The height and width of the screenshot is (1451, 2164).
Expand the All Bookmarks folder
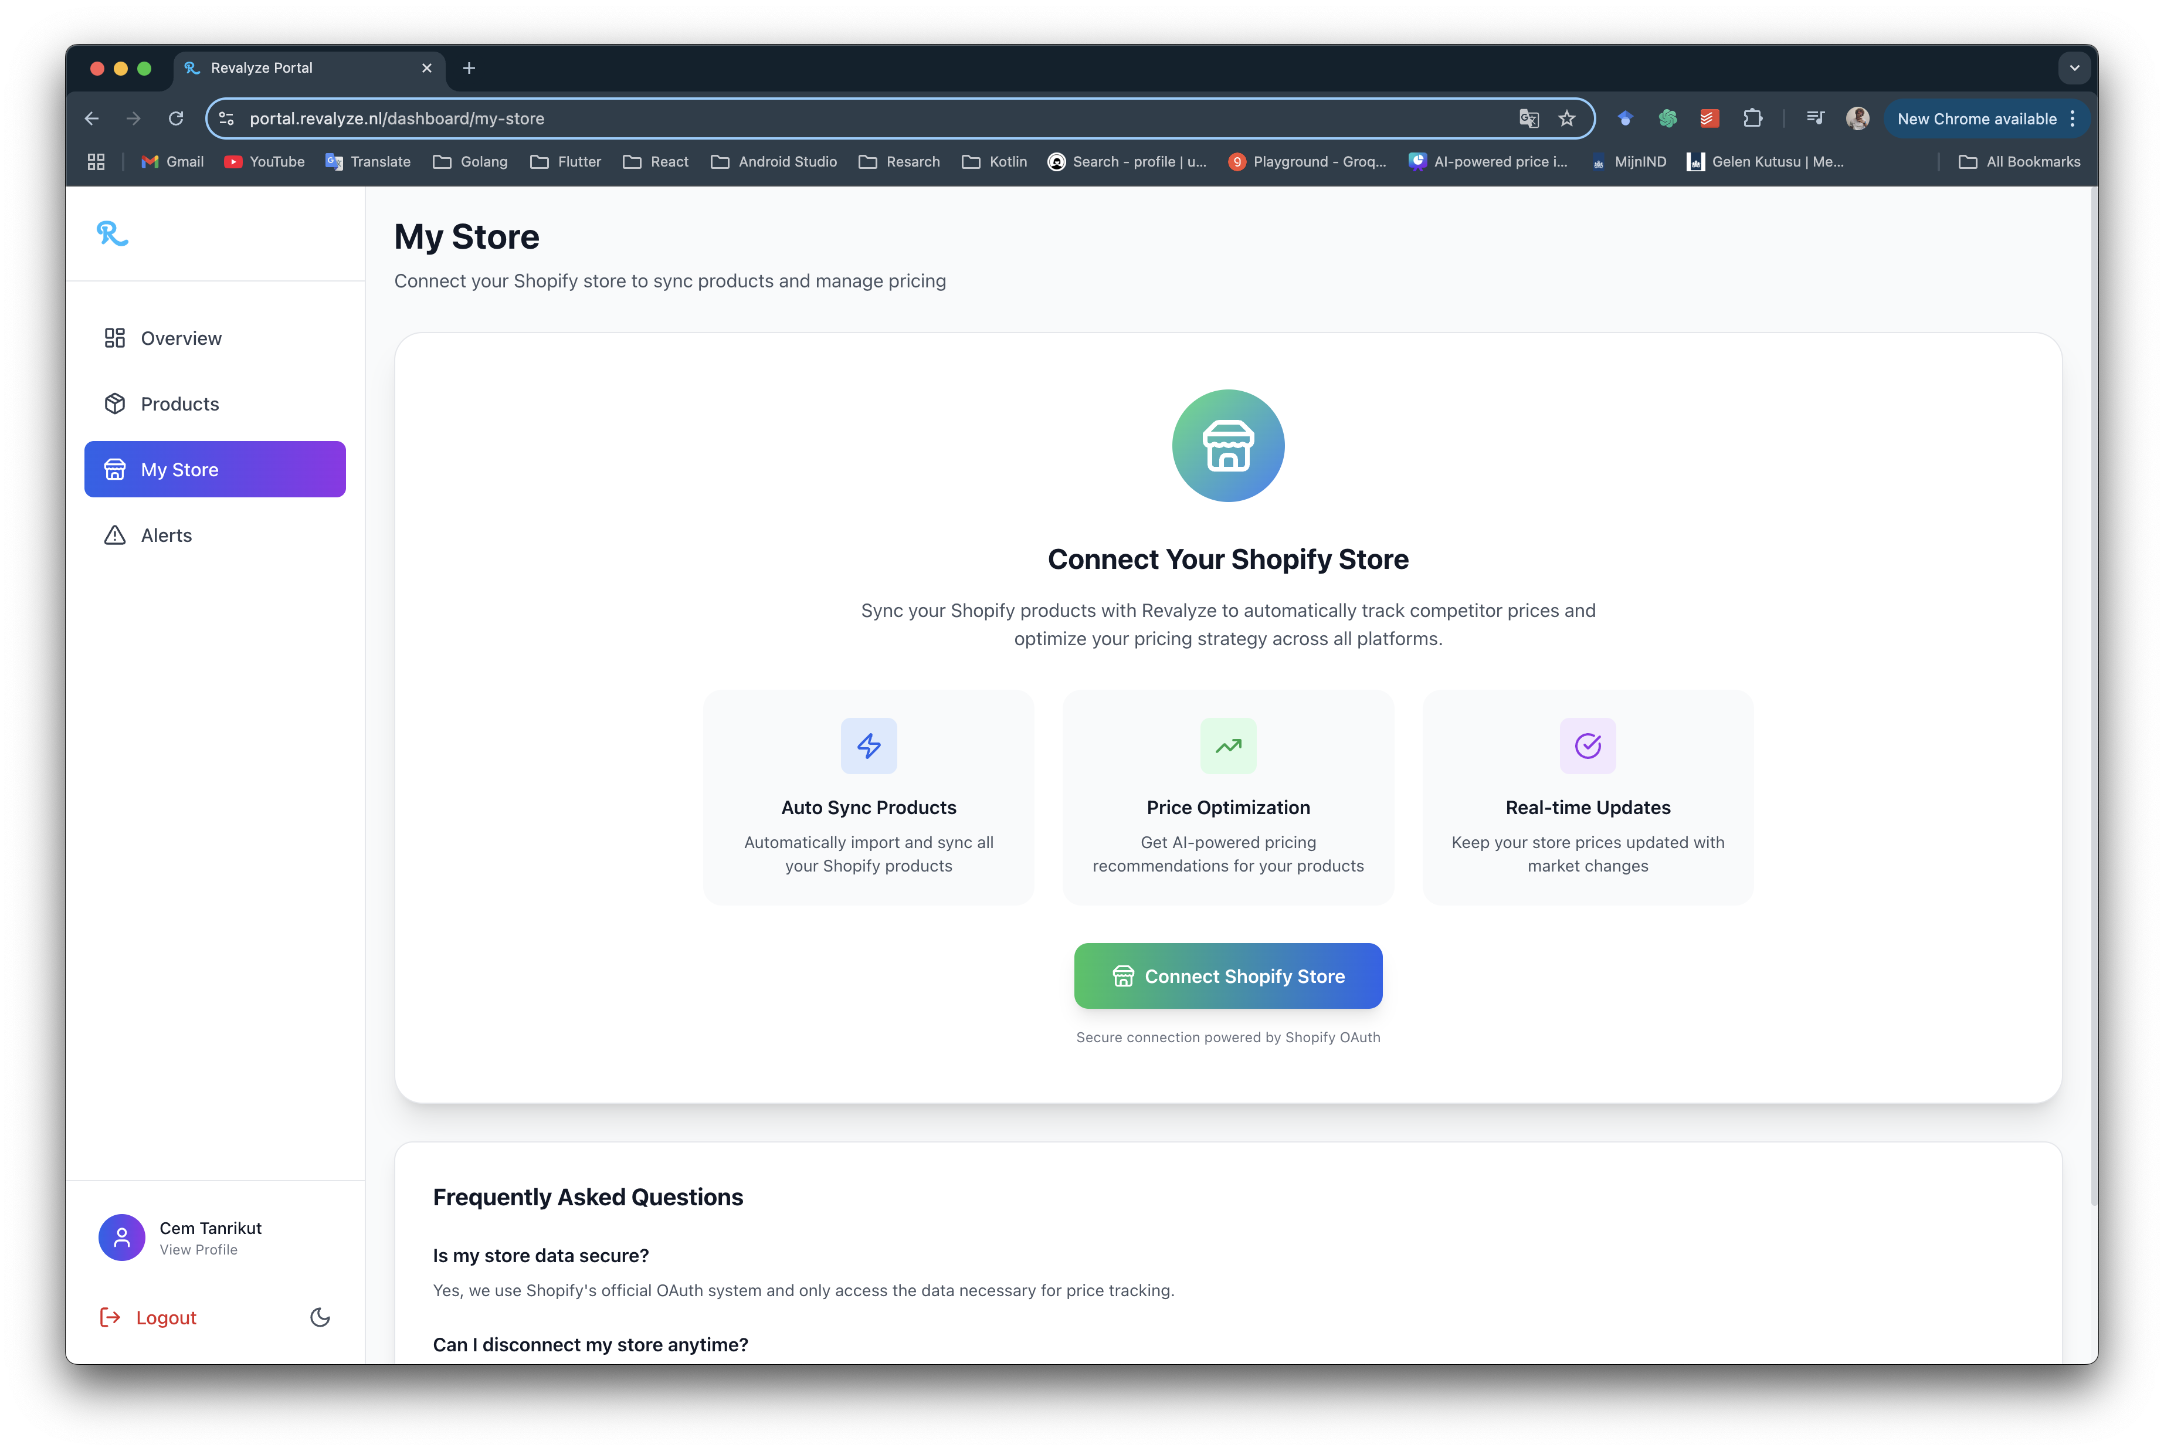point(2020,162)
